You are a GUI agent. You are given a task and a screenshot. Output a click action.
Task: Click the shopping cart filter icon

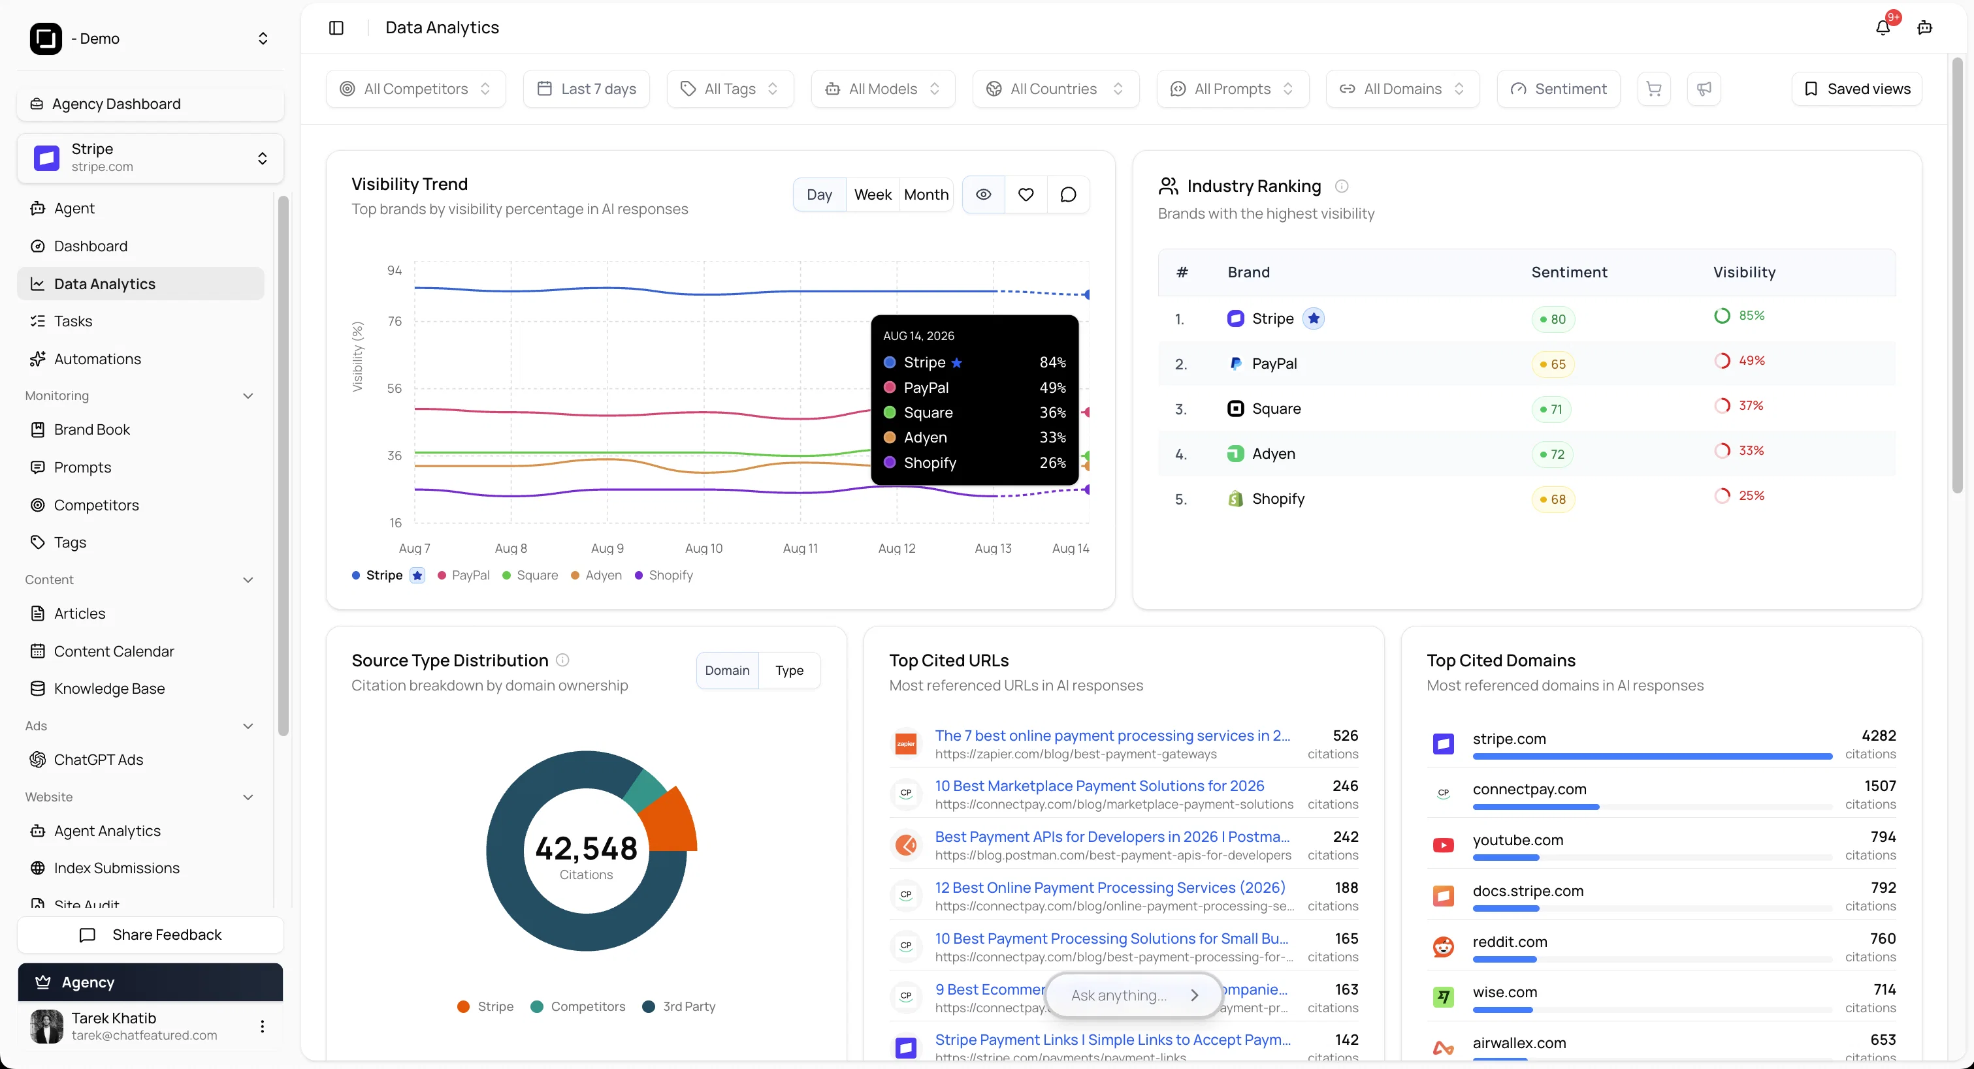[1654, 89]
